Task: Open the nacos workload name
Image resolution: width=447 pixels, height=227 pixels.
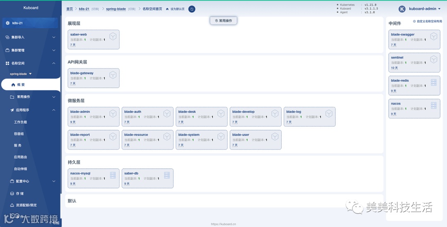Action: 396,104
